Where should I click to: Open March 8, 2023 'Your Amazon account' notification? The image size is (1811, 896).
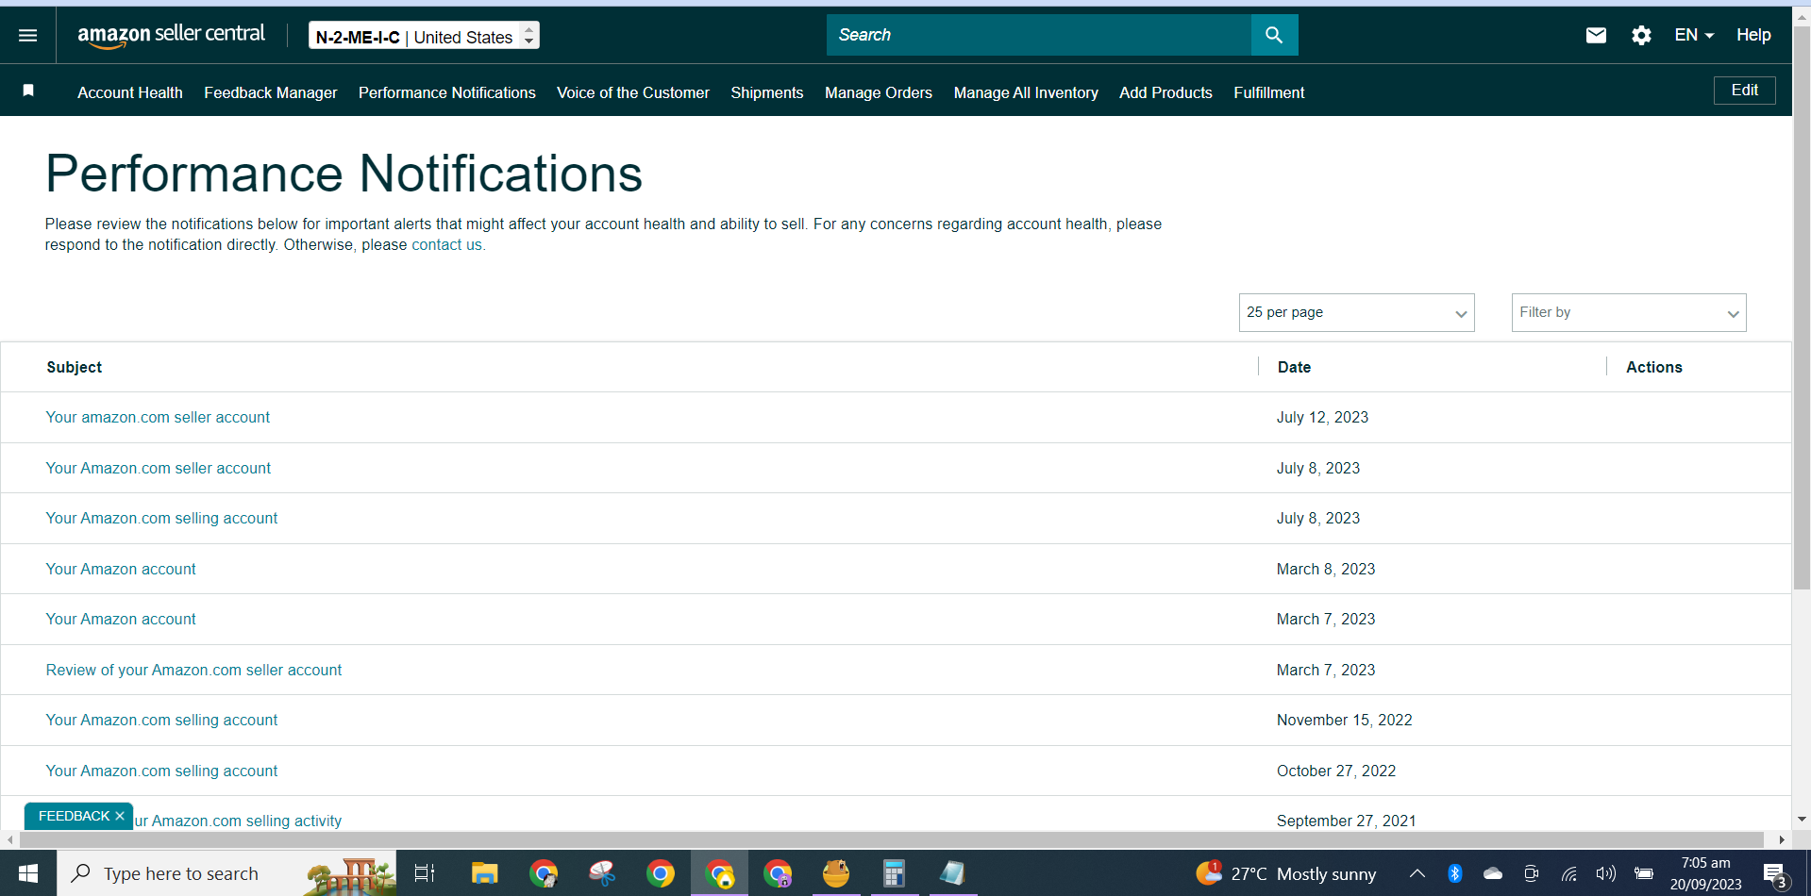click(121, 569)
